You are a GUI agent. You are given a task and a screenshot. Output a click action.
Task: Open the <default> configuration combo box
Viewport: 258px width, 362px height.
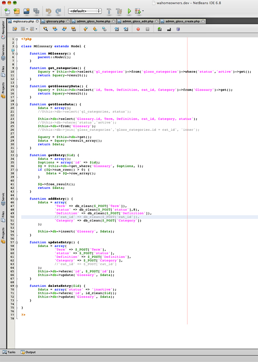(85, 11)
